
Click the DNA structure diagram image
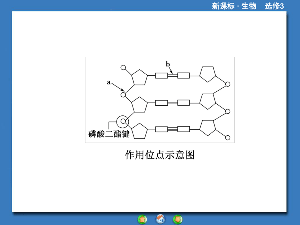click(x=160, y=100)
